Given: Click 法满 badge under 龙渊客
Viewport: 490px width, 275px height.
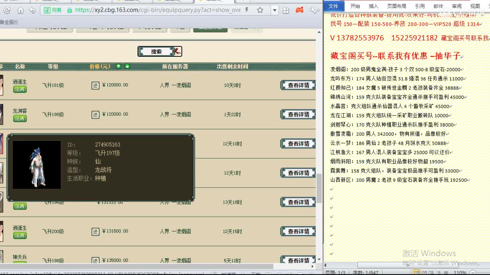Looking at the screenshot, I should (x=20, y=119).
